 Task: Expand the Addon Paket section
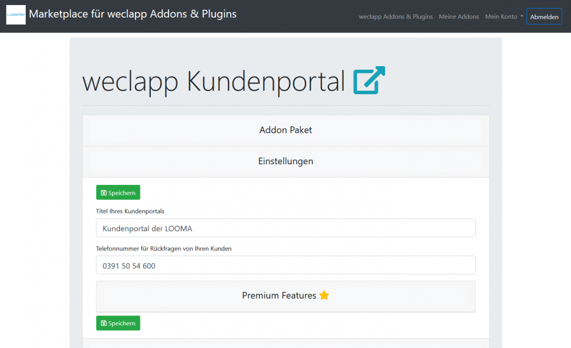coord(285,130)
